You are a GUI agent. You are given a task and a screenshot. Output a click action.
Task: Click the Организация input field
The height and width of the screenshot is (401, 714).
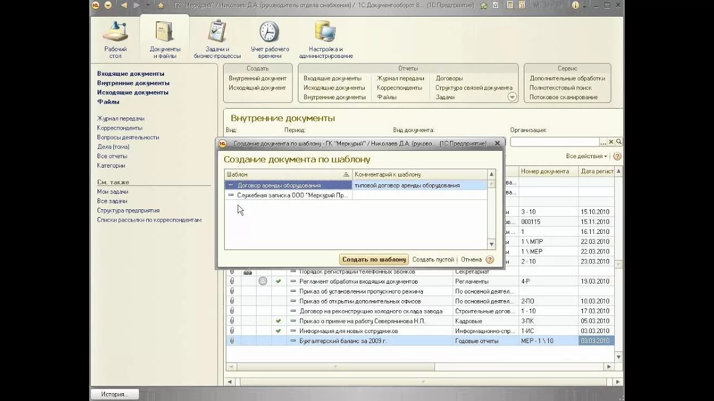(x=554, y=142)
